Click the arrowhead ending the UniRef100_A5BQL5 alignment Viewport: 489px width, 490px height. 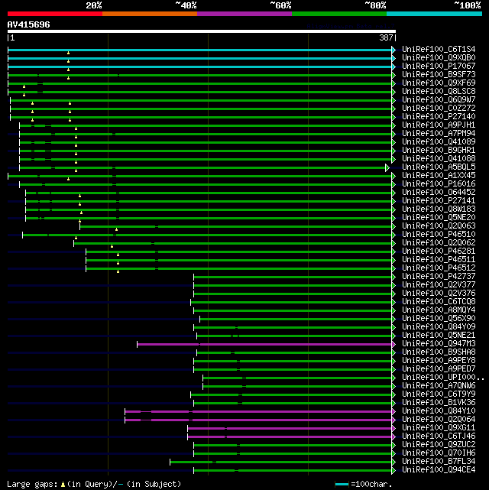click(387, 168)
